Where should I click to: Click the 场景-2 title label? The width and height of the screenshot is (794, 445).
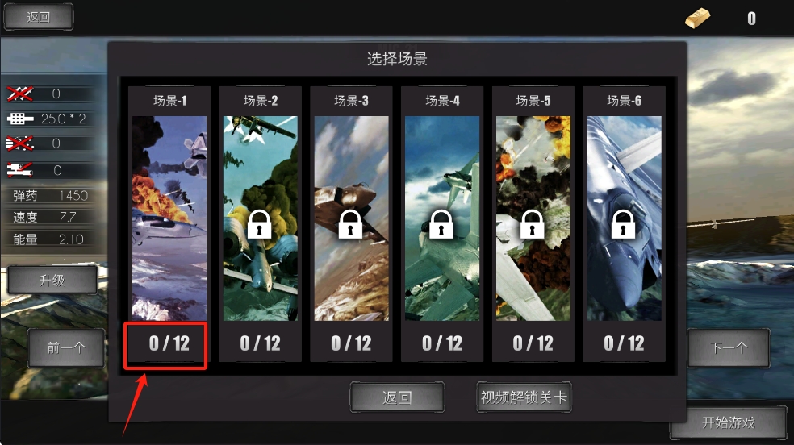tap(261, 101)
